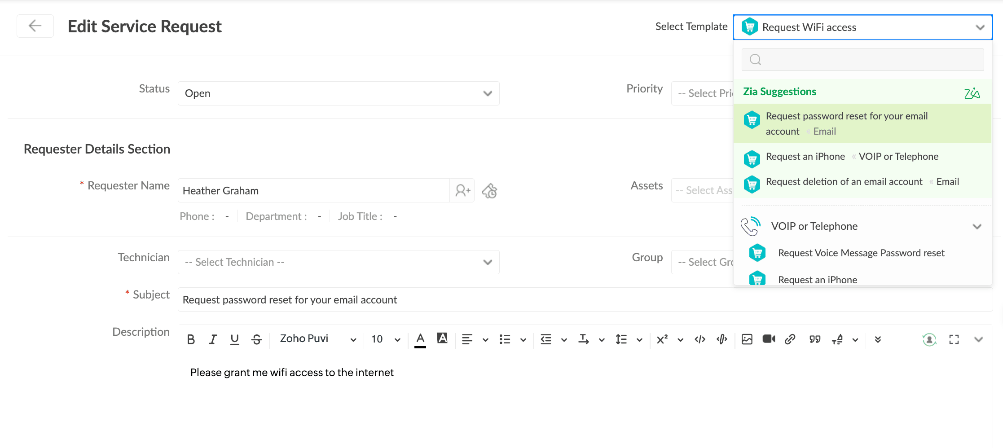The height and width of the screenshot is (448, 1003).
Task: Click the insert link icon
Action: click(x=790, y=339)
